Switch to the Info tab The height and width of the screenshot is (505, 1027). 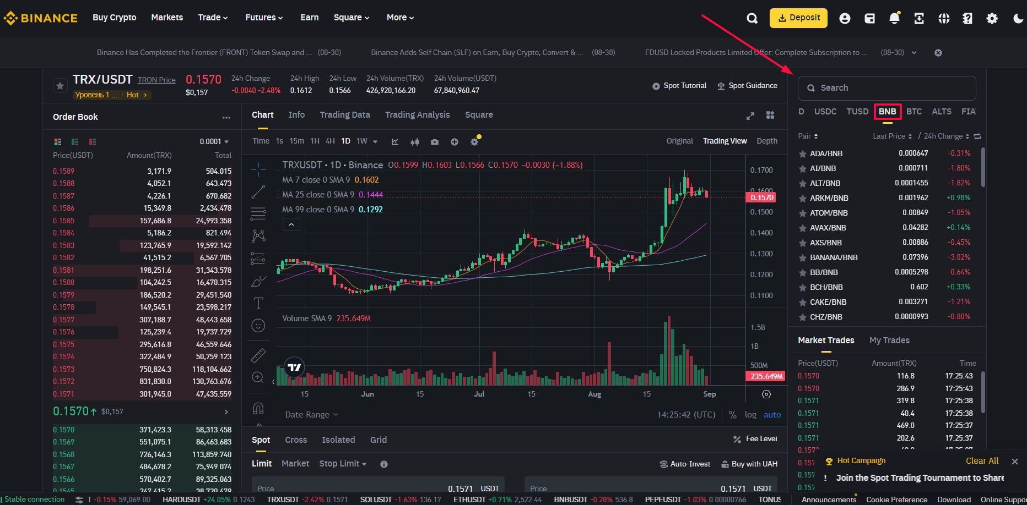click(296, 115)
